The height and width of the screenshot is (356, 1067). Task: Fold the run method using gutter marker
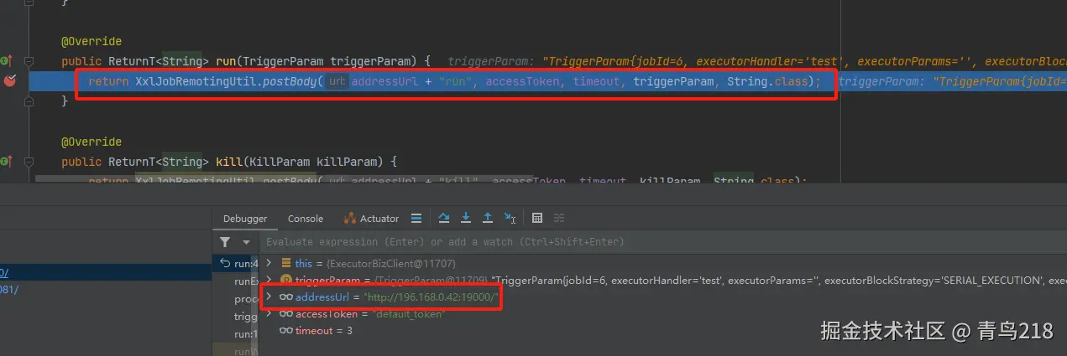pyautogui.click(x=29, y=61)
